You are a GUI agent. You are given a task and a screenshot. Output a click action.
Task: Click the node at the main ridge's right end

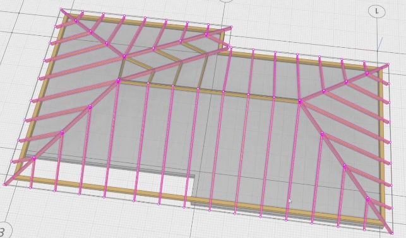tap(300, 101)
